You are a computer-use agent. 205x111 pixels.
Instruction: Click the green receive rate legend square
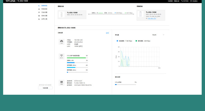pos(136,41)
